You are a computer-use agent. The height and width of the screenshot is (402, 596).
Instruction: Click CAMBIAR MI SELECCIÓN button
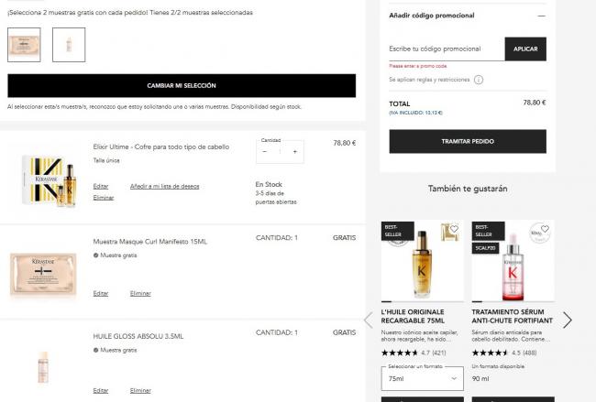[x=182, y=86]
